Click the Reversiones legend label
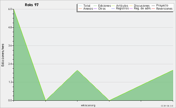Screen dimensions: 176x108 164,8
